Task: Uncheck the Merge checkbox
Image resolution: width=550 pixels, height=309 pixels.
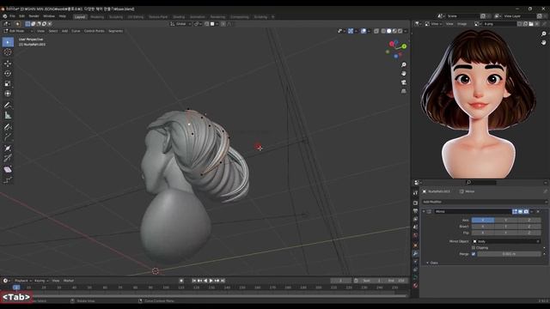Action: [x=474, y=254]
